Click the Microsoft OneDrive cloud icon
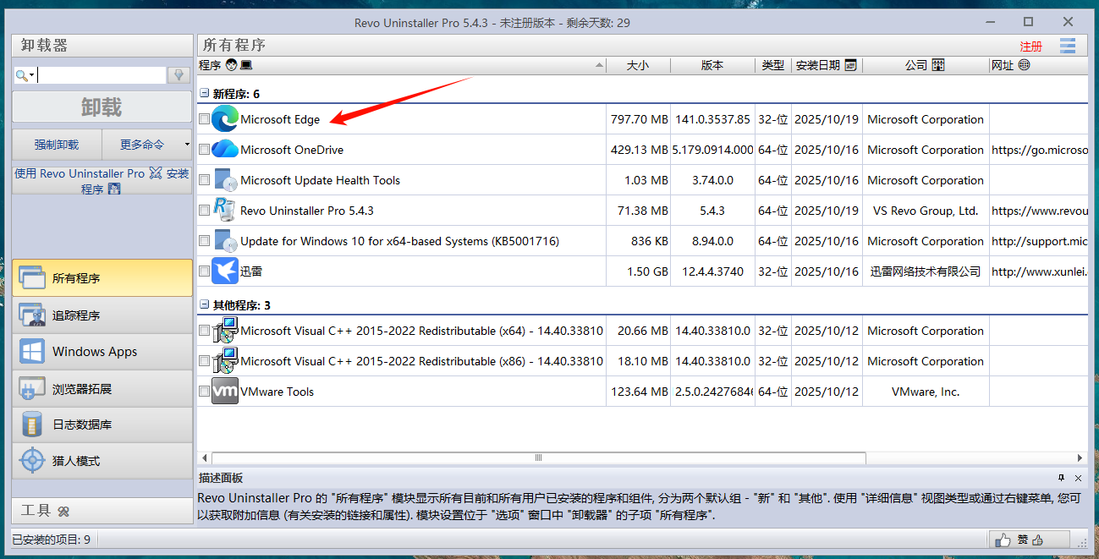The height and width of the screenshot is (559, 1099). [x=225, y=150]
